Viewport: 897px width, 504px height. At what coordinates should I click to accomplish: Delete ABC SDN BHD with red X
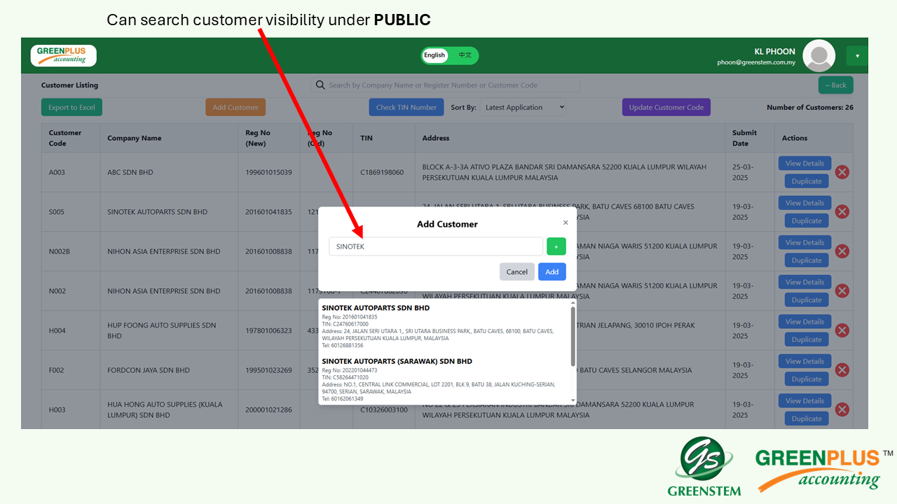point(842,172)
